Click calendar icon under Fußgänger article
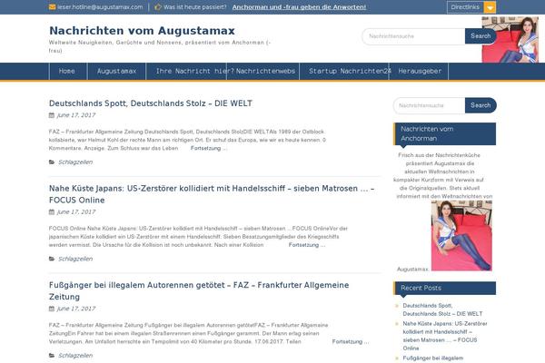 coord(52,309)
